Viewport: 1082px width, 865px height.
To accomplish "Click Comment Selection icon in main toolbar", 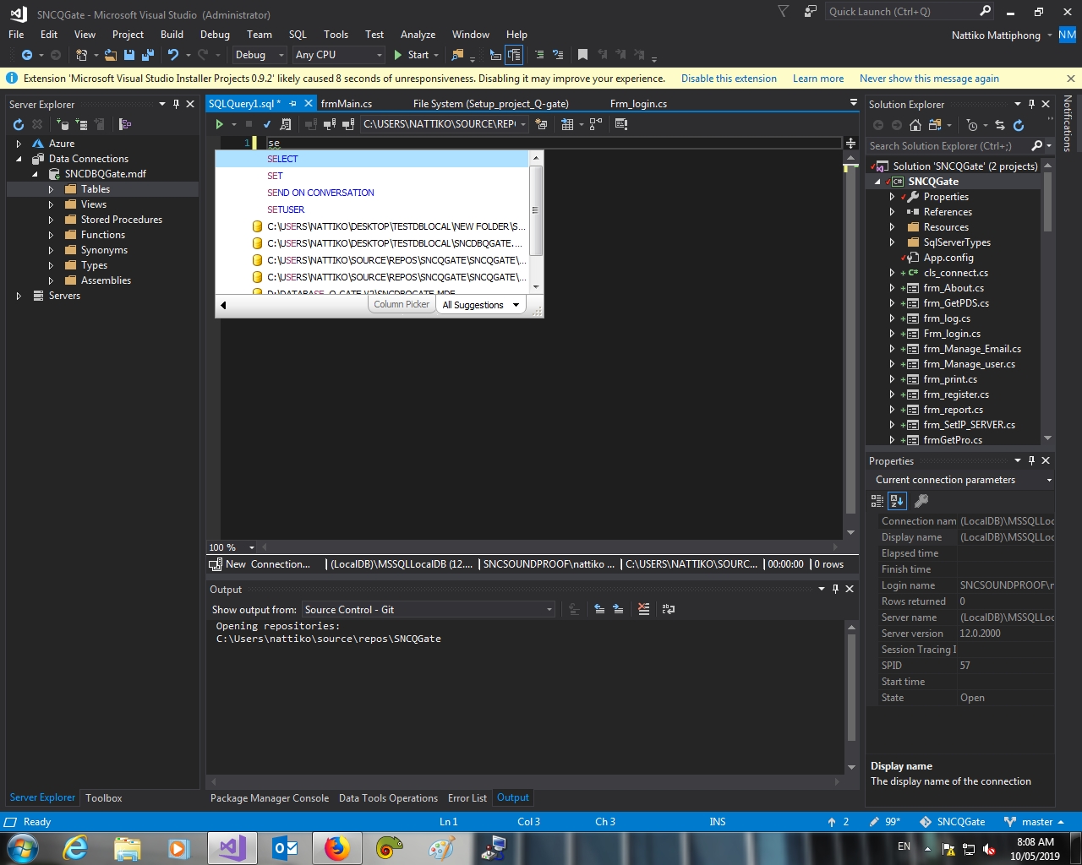I will pyautogui.click(x=539, y=55).
